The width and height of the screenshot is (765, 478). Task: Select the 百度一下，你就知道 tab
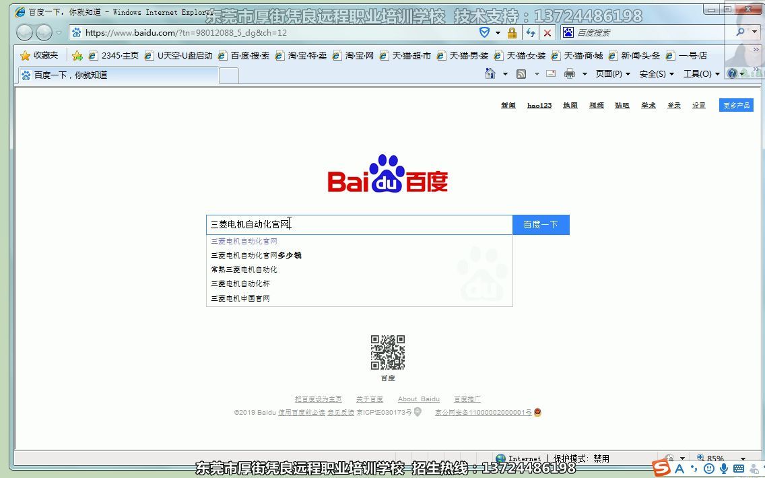(118, 75)
